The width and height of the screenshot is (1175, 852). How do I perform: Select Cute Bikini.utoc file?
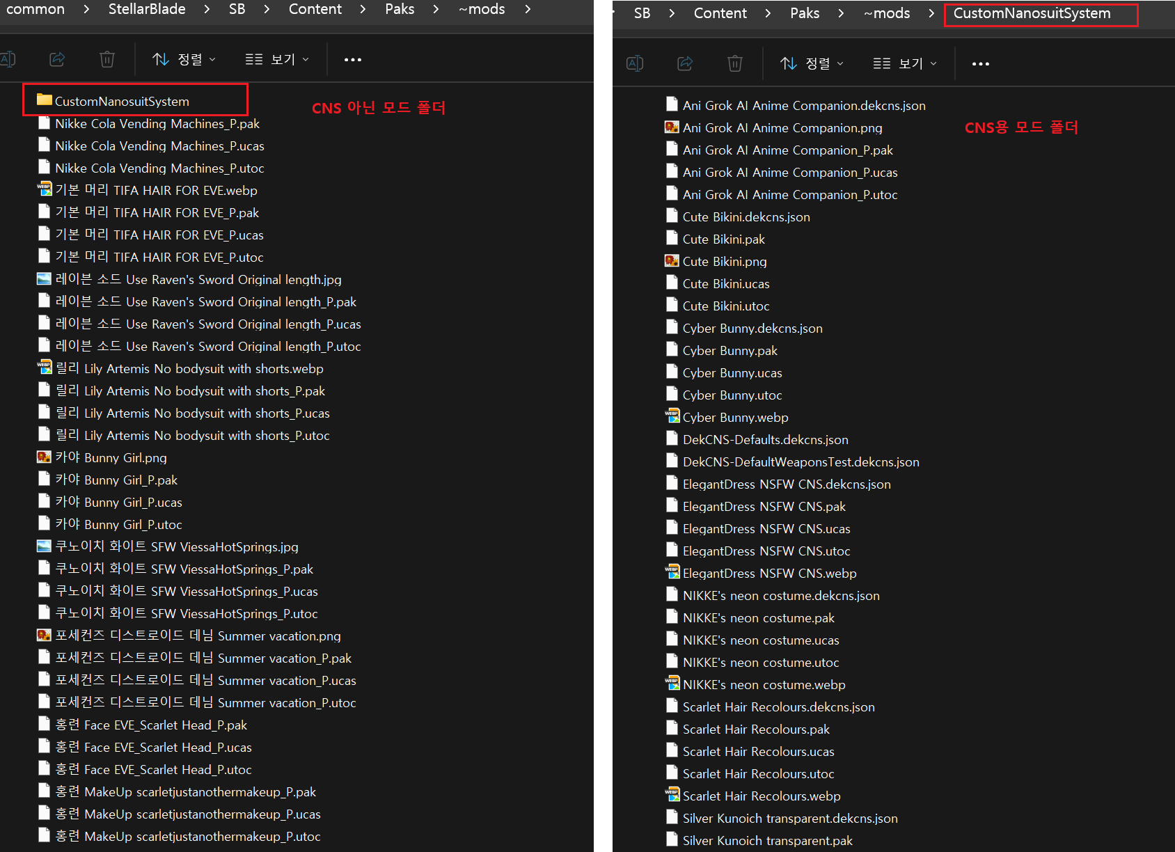click(726, 306)
